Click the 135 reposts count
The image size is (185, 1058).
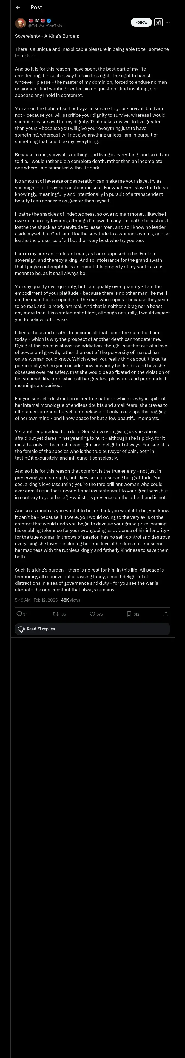(63, 614)
